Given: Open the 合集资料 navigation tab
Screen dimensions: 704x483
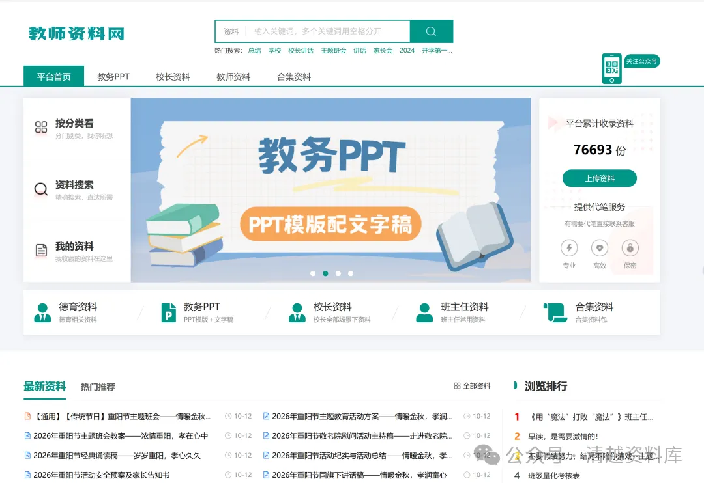Looking at the screenshot, I should (x=294, y=77).
